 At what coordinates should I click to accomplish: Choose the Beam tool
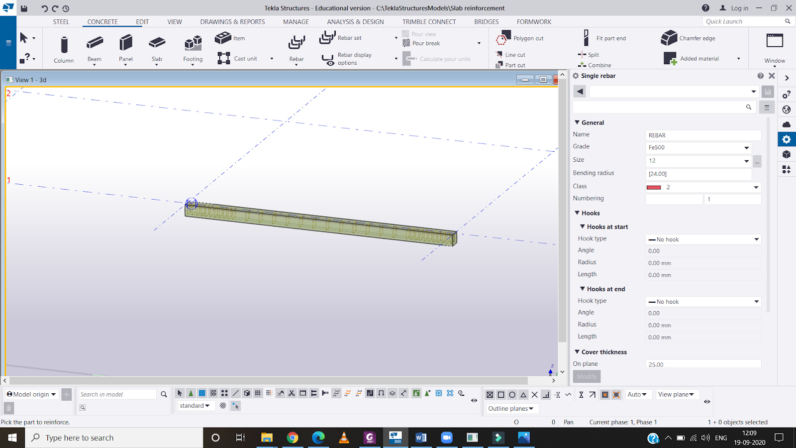click(95, 49)
